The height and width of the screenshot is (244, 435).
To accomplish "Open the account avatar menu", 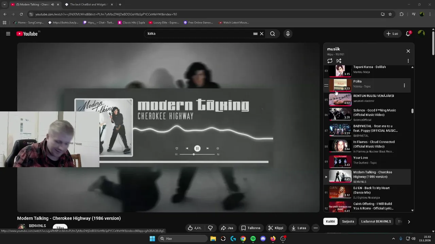I will [421, 33].
